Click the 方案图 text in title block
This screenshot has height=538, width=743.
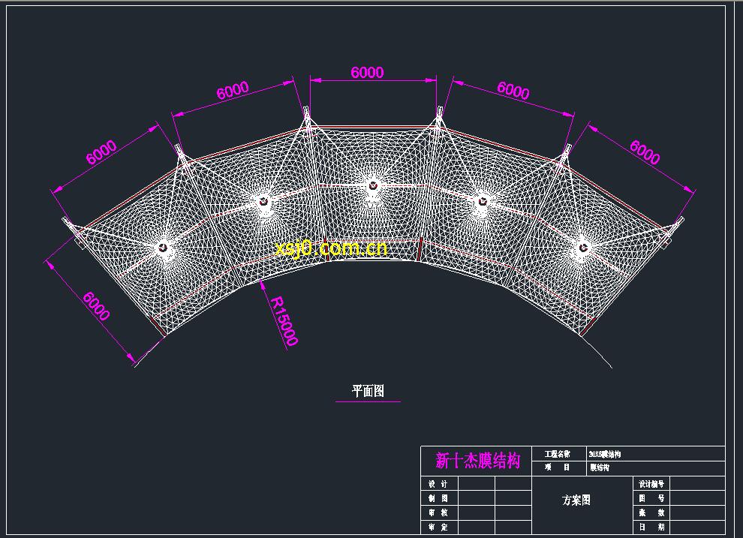(576, 499)
